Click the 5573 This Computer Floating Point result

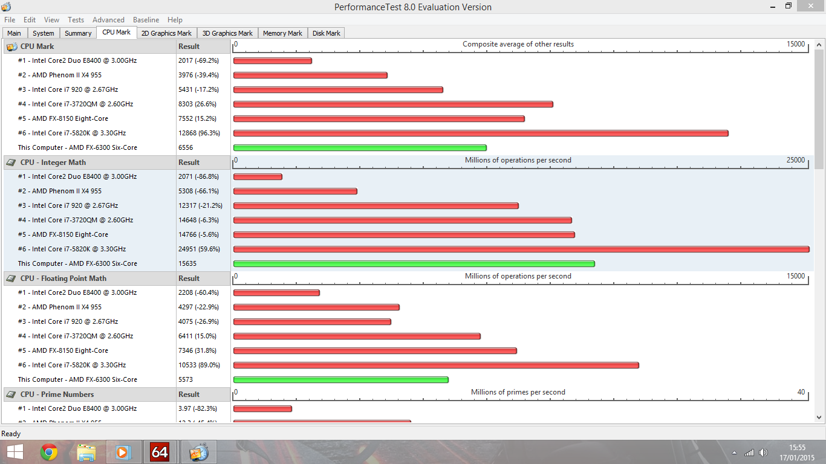tap(186, 379)
